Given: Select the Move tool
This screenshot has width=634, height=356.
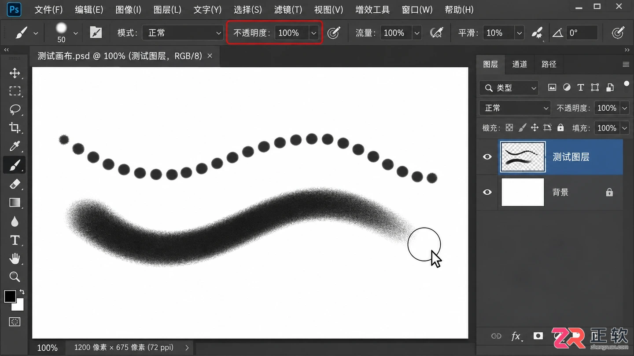Looking at the screenshot, I should (x=15, y=73).
